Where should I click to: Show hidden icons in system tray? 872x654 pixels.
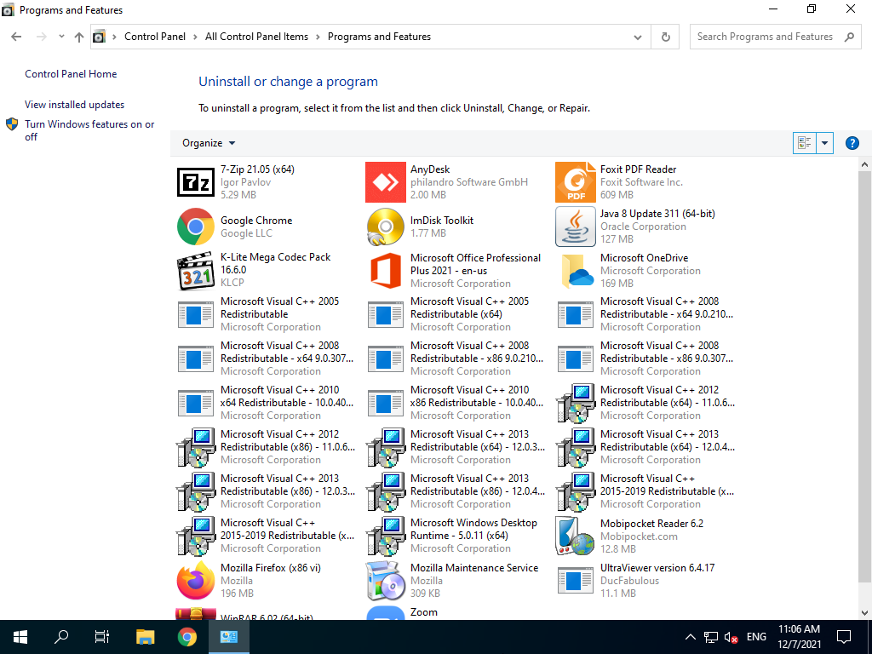click(690, 637)
